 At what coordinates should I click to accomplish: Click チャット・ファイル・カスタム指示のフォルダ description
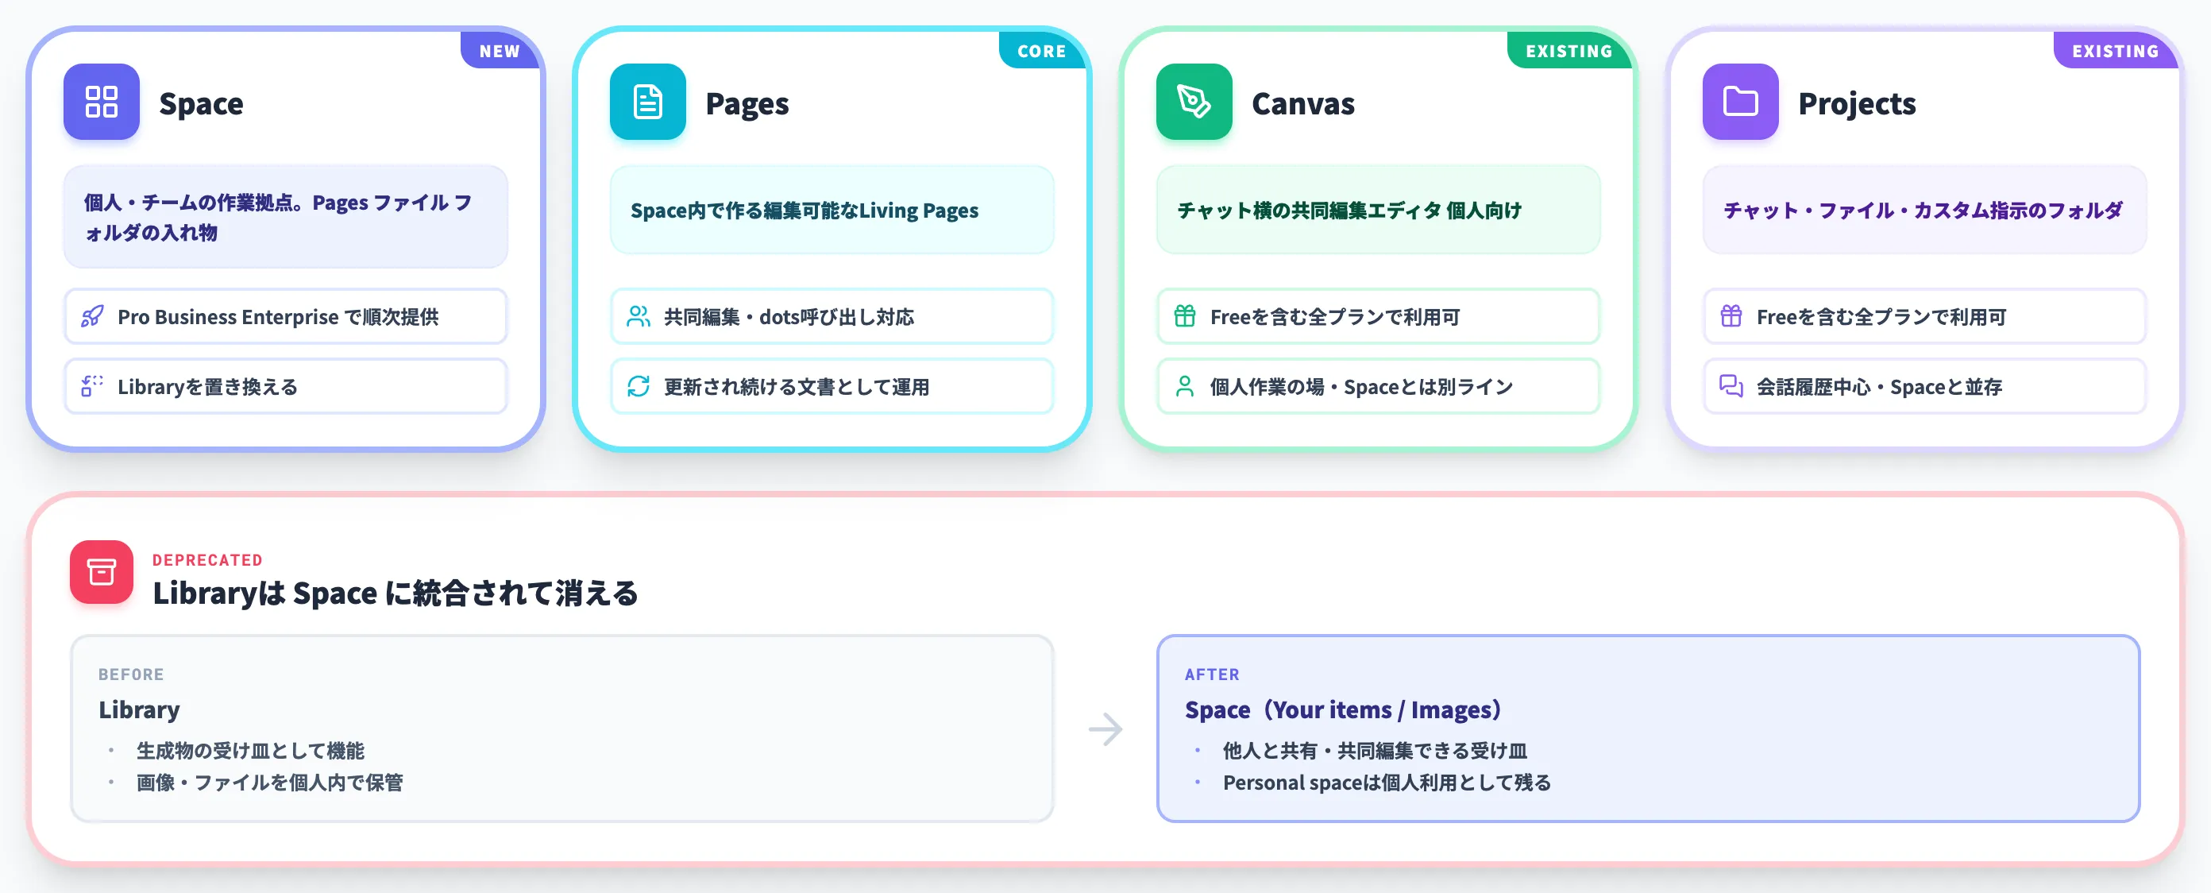(1924, 211)
